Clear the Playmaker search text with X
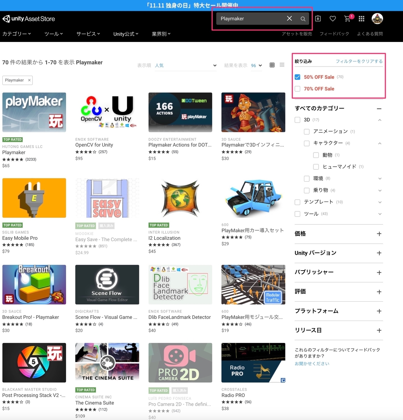This screenshot has width=403, height=420. 289,19
